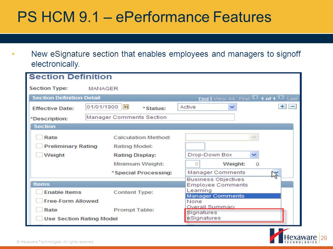
Task: Click the Section Definition page heading
Action: tap(70, 77)
